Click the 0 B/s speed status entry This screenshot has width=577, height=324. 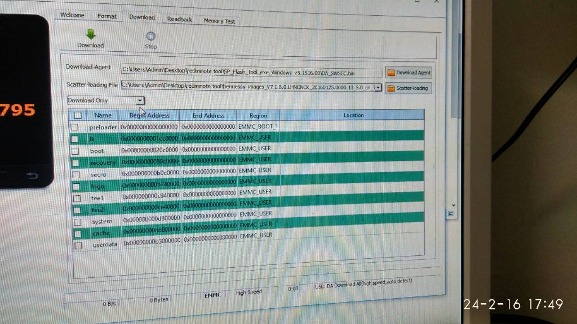click(x=109, y=304)
